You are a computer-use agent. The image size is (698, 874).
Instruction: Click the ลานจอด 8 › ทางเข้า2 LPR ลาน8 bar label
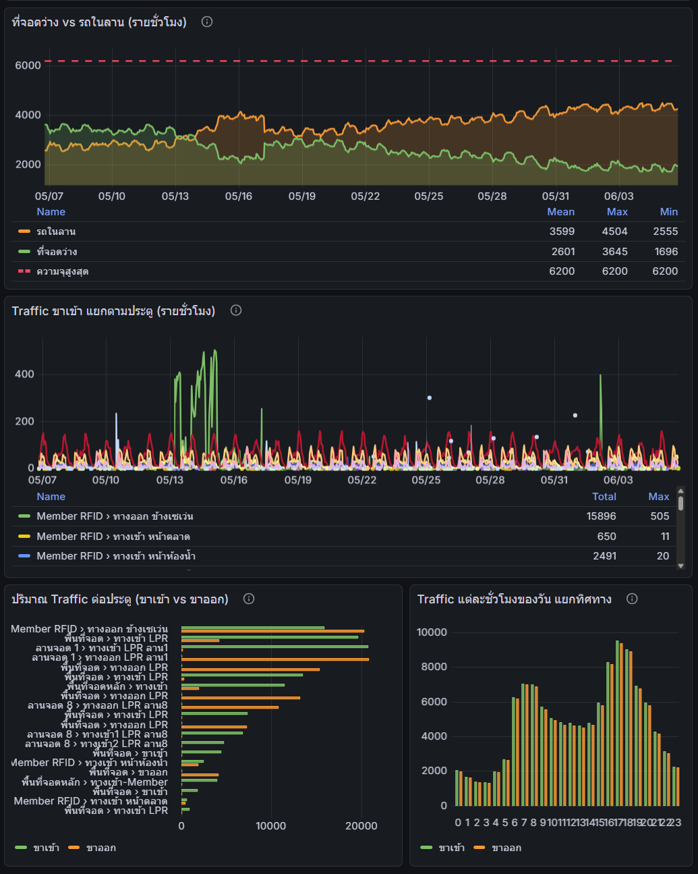(96, 744)
